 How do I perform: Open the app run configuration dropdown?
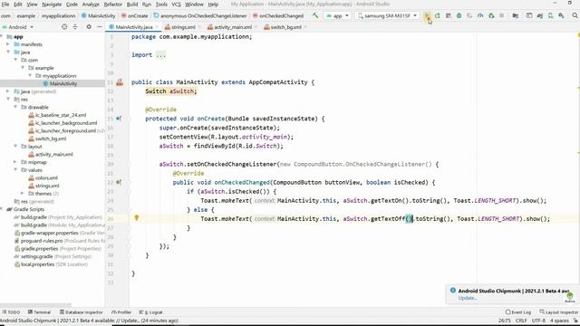[338, 16]
